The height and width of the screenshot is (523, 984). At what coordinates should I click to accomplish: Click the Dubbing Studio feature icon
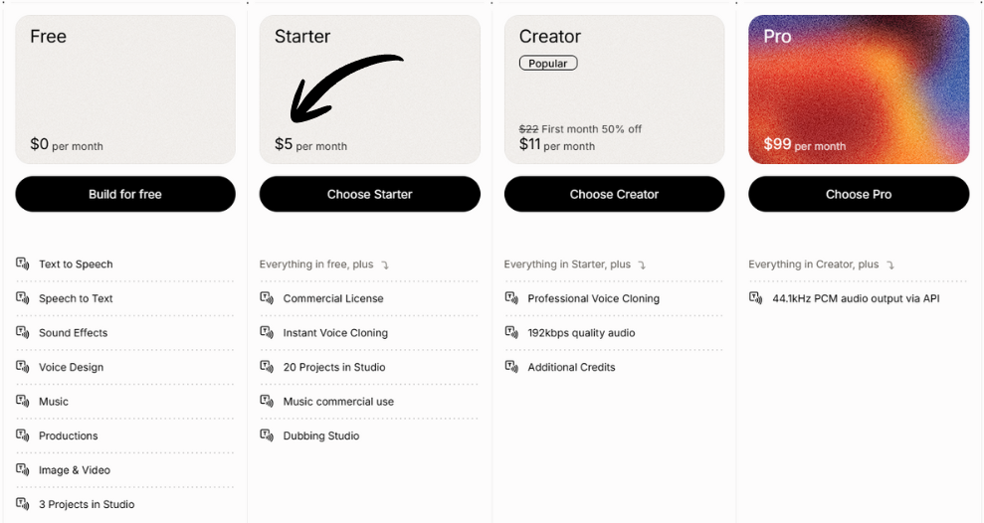pyautogui.click(x=267, y=436)
